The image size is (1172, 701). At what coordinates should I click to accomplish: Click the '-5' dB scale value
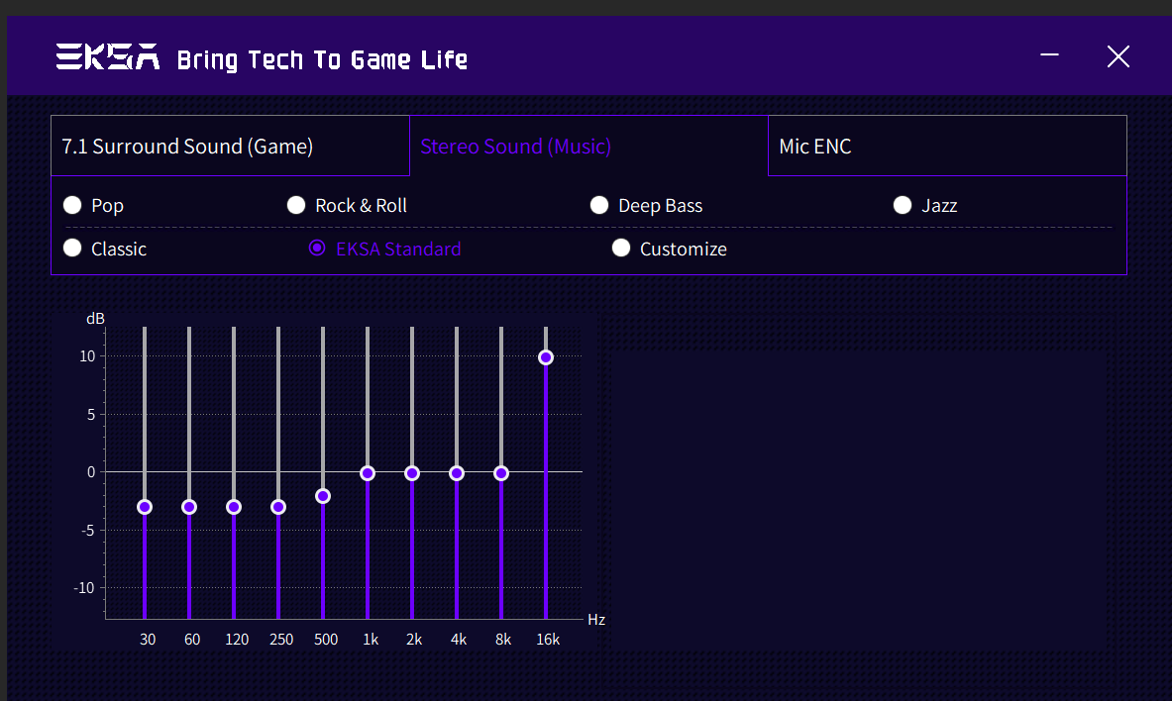88,531
